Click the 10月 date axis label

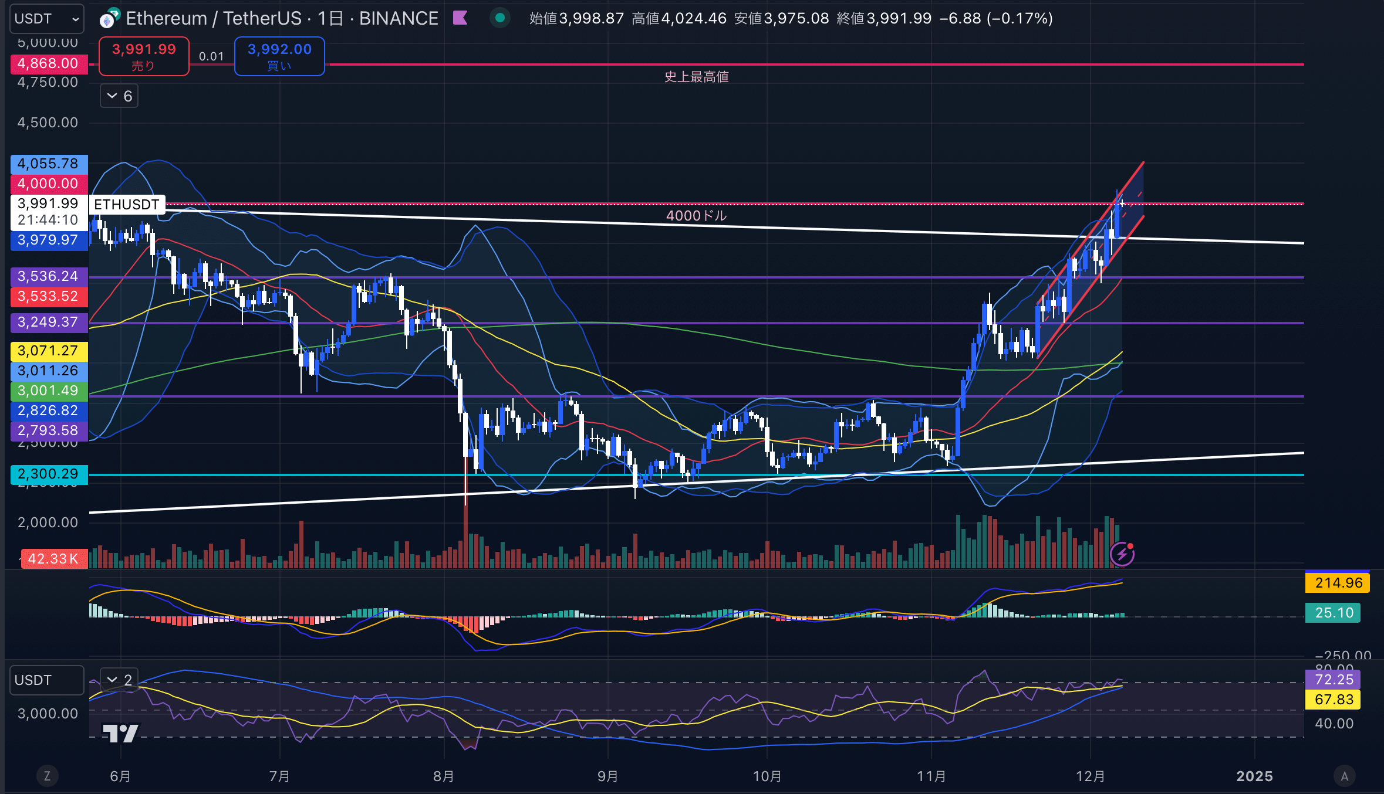[x=767, y=776]
